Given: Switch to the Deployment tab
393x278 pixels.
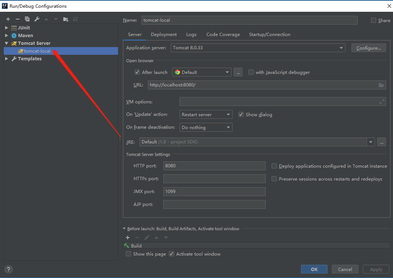Looking at the screenshot, I should click(164, 35).
